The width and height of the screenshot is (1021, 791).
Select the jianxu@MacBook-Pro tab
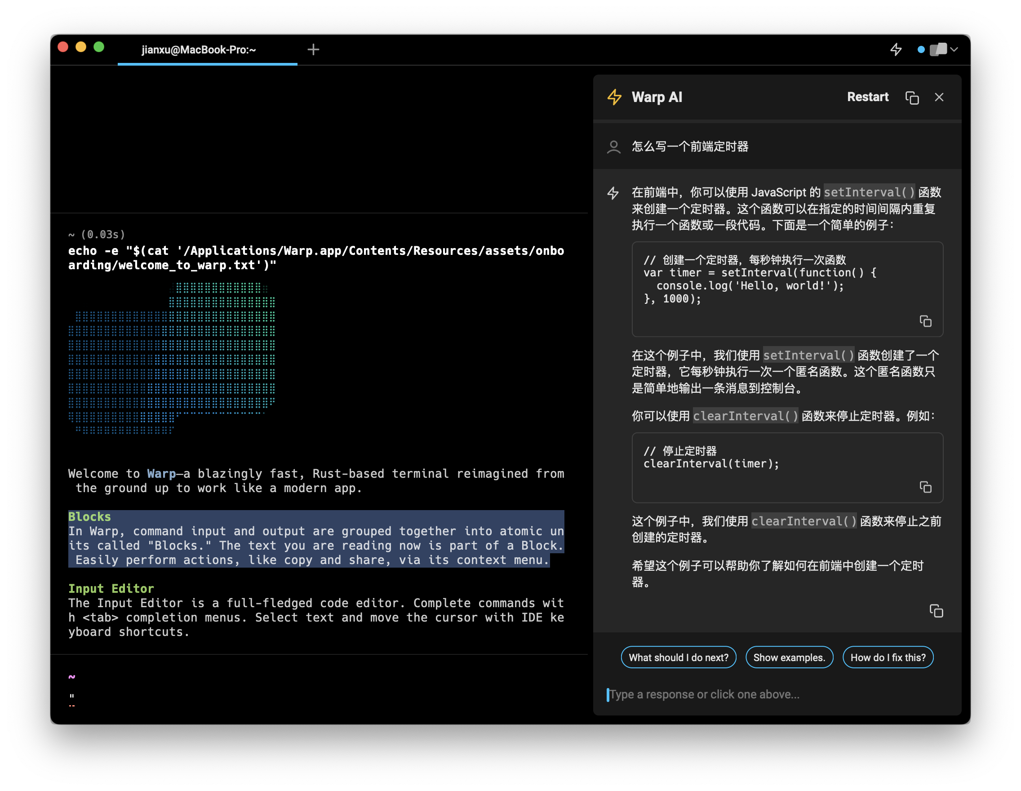199,49
